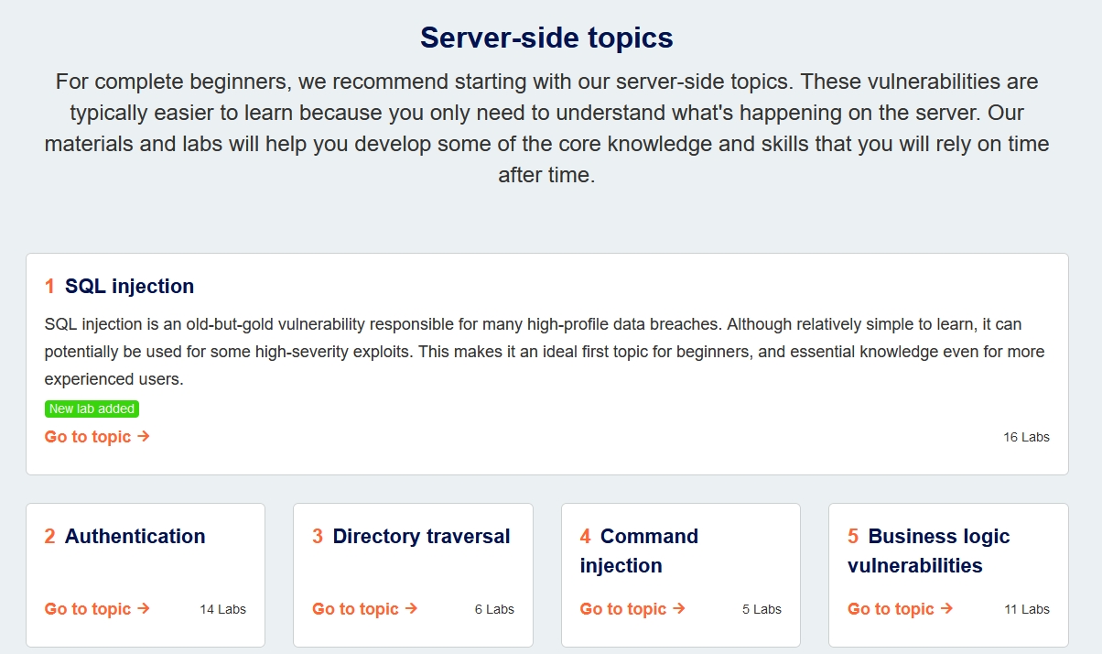1102x654 pixels.
Task: Click the 5 Labs label on Command injection
Action: point(762,609)
